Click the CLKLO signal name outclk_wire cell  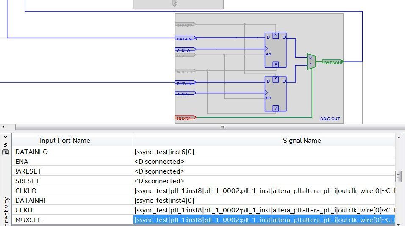coord(264,190)
